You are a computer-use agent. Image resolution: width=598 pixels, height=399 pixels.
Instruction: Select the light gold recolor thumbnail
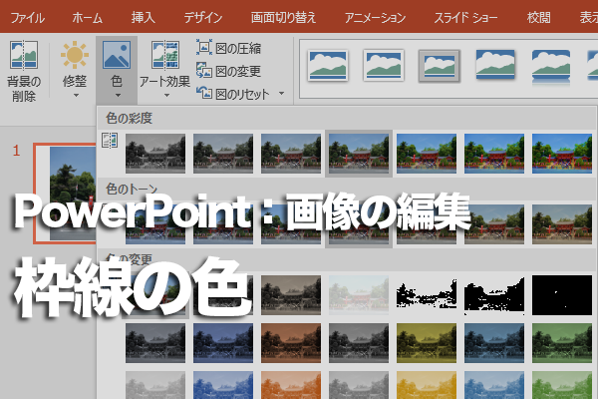click(x=427, y=385)
